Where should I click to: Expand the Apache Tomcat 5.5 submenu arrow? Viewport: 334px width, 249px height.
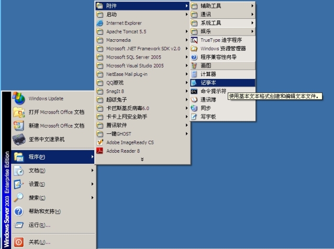click(x=186, y=31)
